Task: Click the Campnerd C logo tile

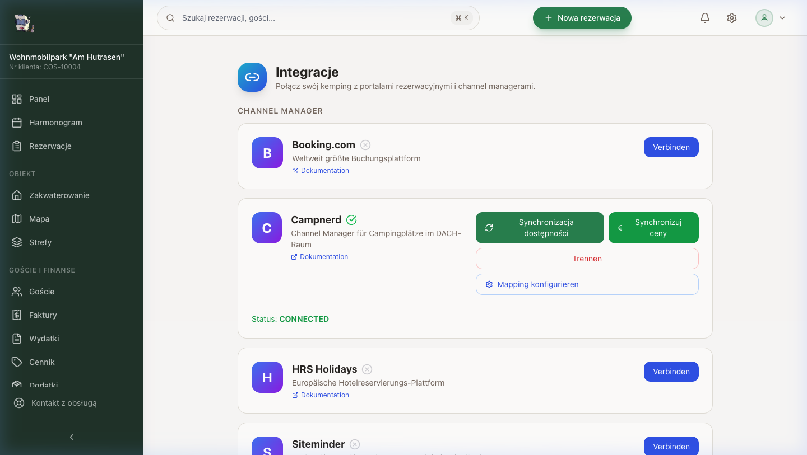Action: click(267, 228)
